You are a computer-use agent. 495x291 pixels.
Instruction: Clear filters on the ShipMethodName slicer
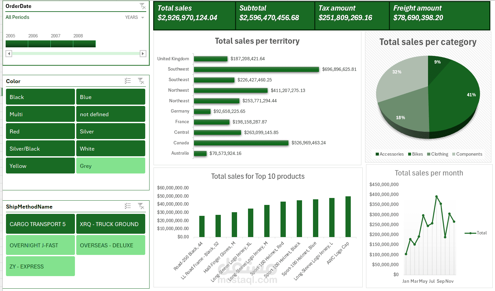141,206
